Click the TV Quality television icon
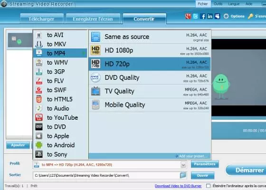Viewport: 266px width, 190px height. 95,91
